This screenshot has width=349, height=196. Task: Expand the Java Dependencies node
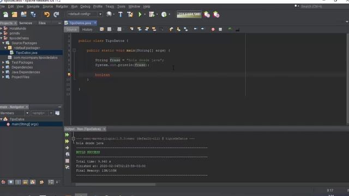click(3, 72)
